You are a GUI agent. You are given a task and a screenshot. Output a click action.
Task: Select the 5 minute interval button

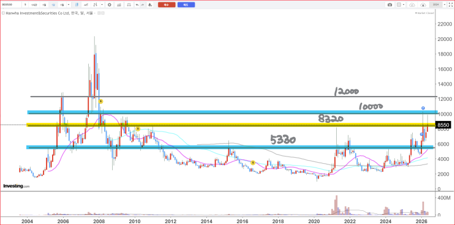[x=25, y=5]
